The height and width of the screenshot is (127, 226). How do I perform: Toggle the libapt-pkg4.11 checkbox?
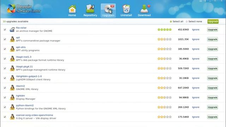click(x=5, y=68)
